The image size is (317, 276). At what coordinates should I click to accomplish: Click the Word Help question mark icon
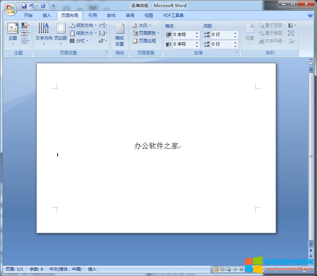[310, 15]
